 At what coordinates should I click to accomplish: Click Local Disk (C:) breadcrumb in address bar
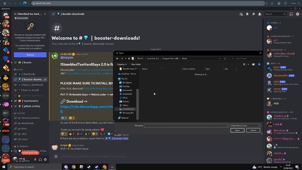[153, 59]
